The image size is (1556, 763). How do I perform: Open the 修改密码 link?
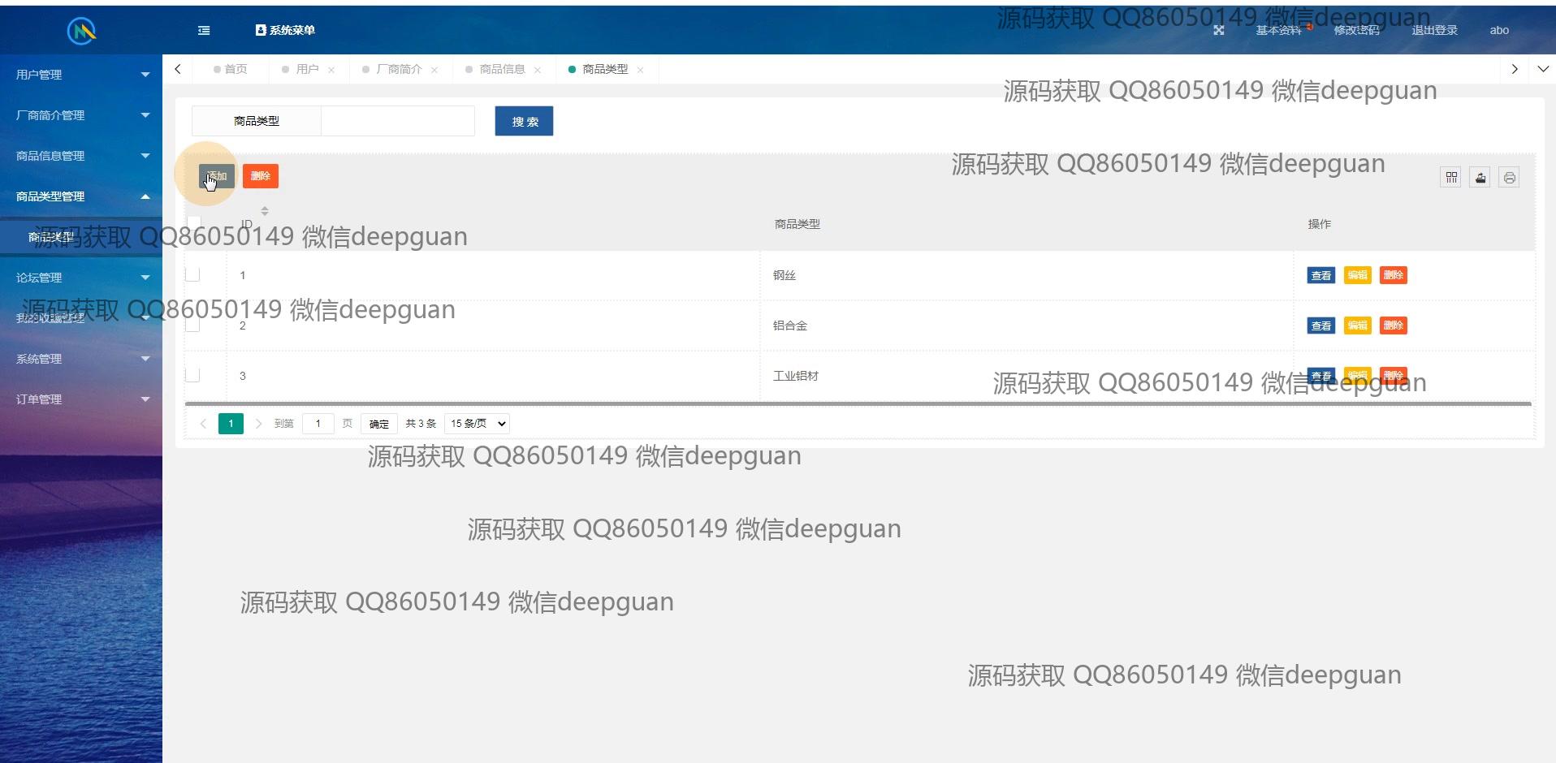point(1356,30)
